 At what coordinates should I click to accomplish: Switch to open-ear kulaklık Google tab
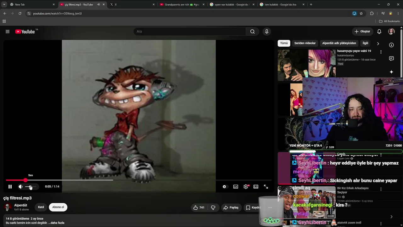pos(232,4)
